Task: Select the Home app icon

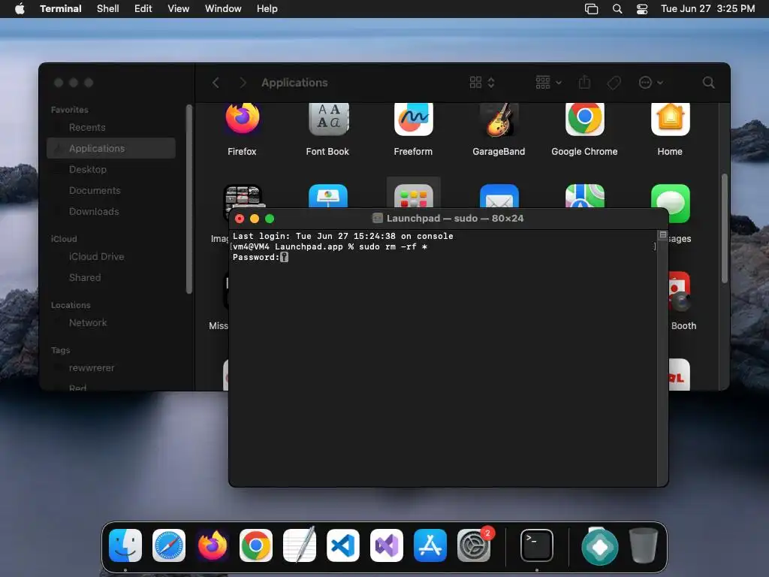Action: click(670, 119)
